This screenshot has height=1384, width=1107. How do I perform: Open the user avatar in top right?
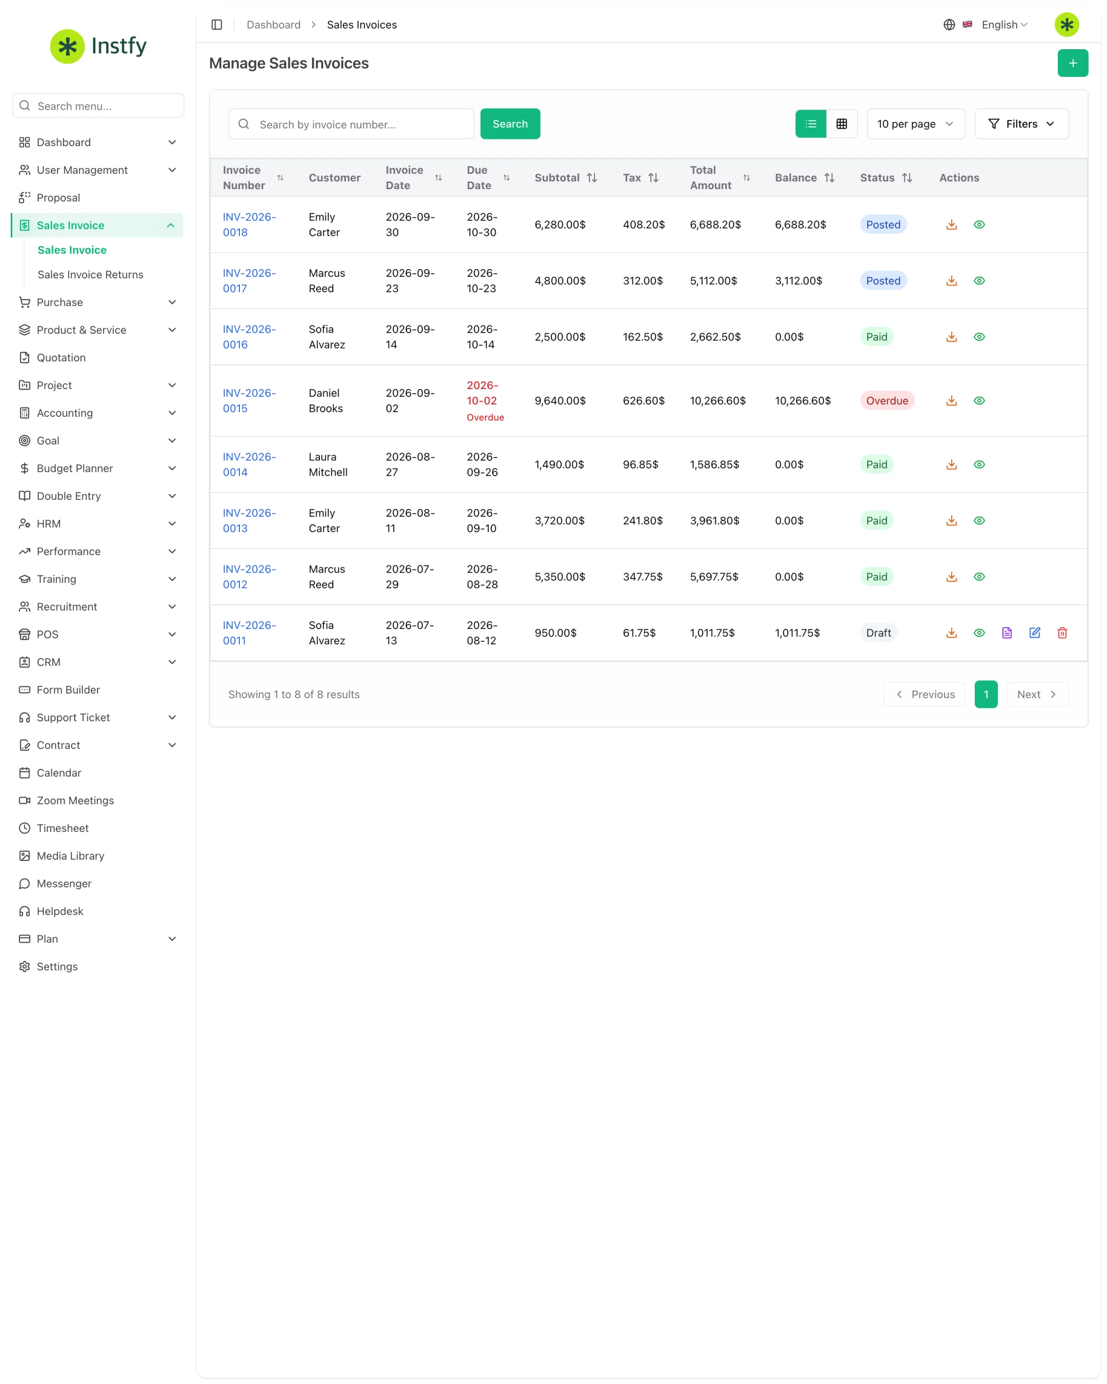pyautogui.click(x=1067, y=25)
